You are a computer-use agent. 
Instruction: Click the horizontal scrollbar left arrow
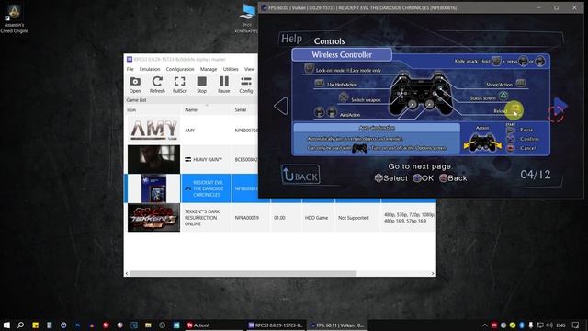point(127,273)
